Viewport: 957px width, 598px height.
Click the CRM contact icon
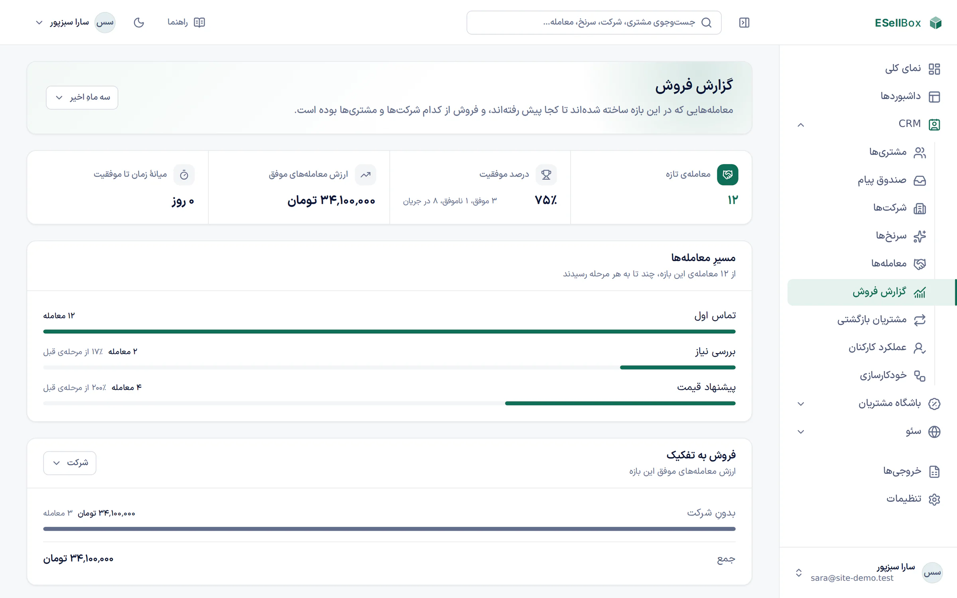tap(934, 124)
